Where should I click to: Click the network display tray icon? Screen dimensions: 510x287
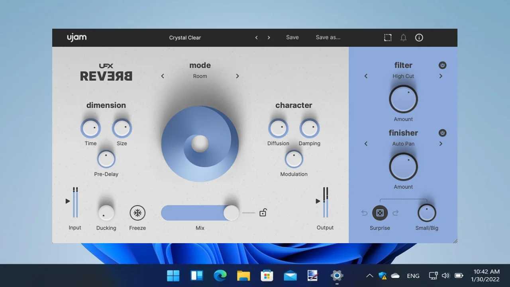coord(433,275)
